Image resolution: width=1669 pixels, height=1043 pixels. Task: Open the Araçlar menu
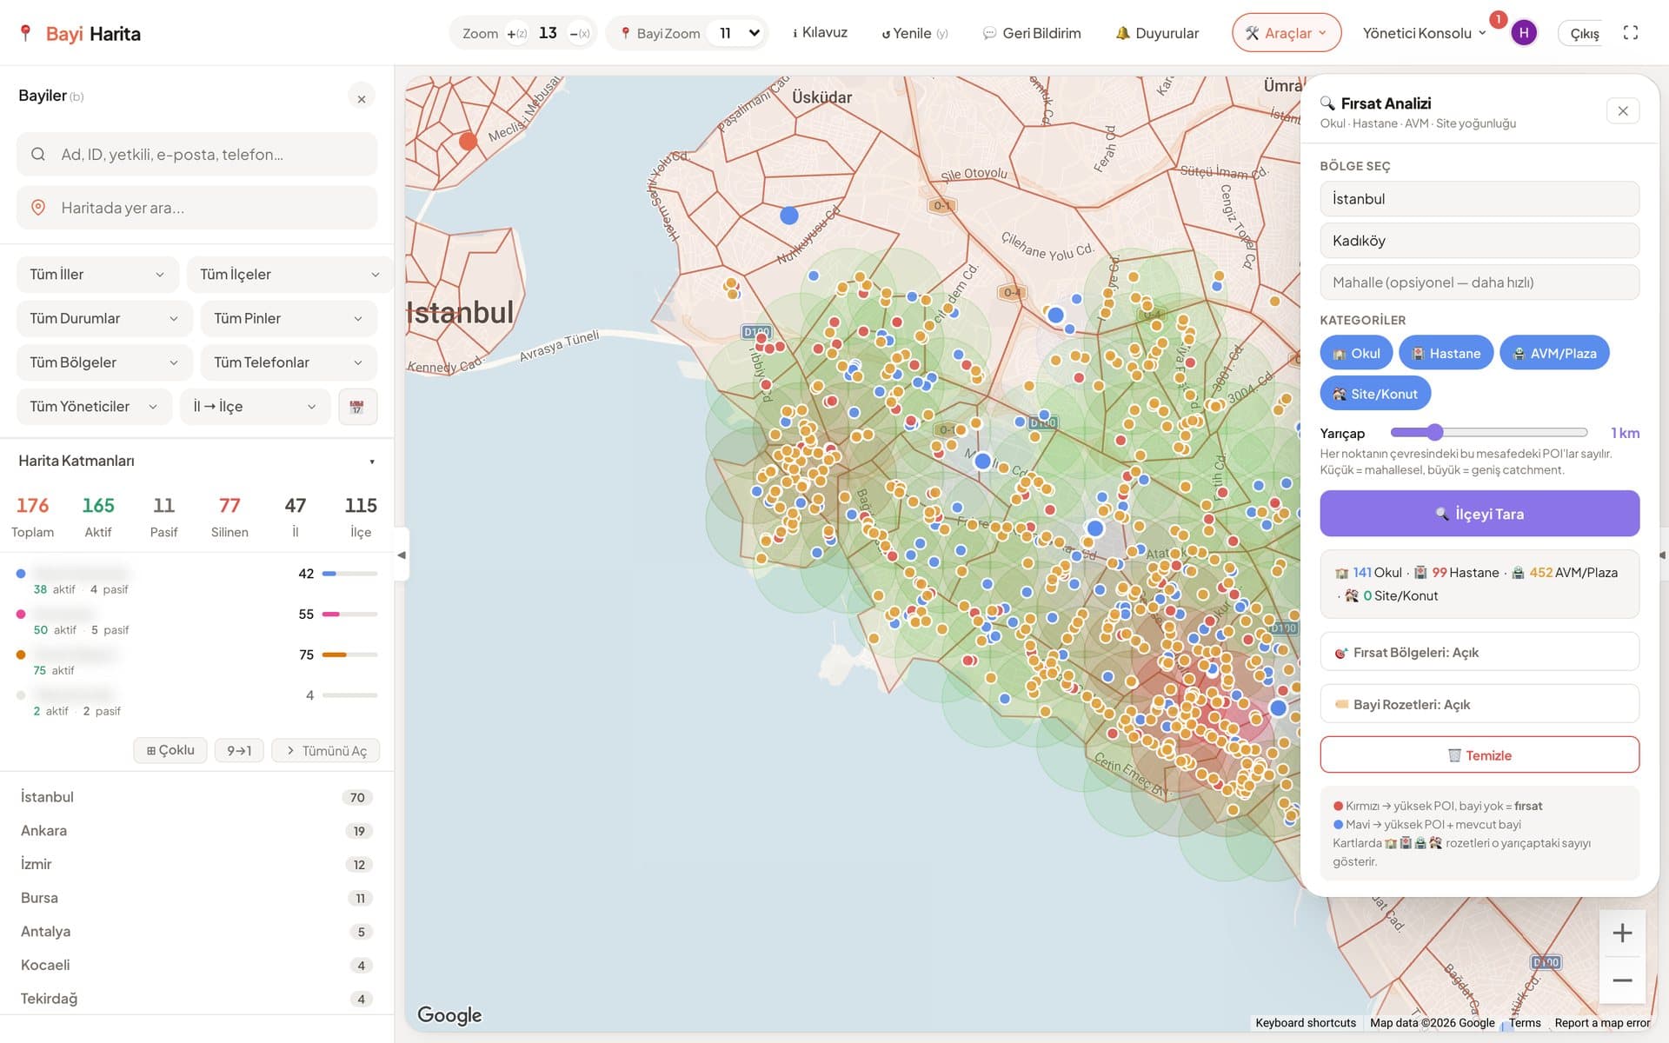[x=1287, y=33]
